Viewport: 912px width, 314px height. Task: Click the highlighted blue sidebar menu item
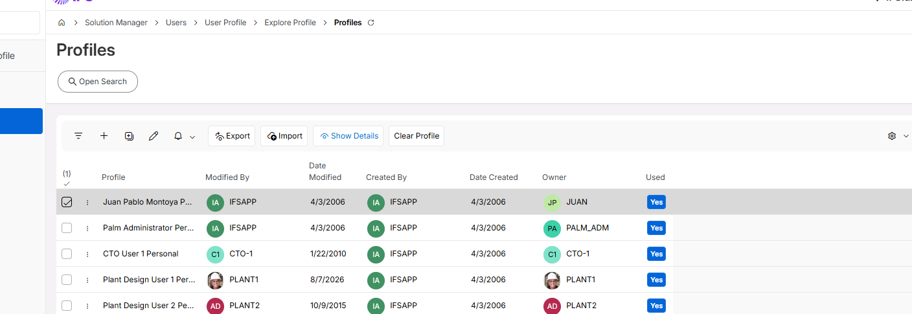tap(21, 121)
